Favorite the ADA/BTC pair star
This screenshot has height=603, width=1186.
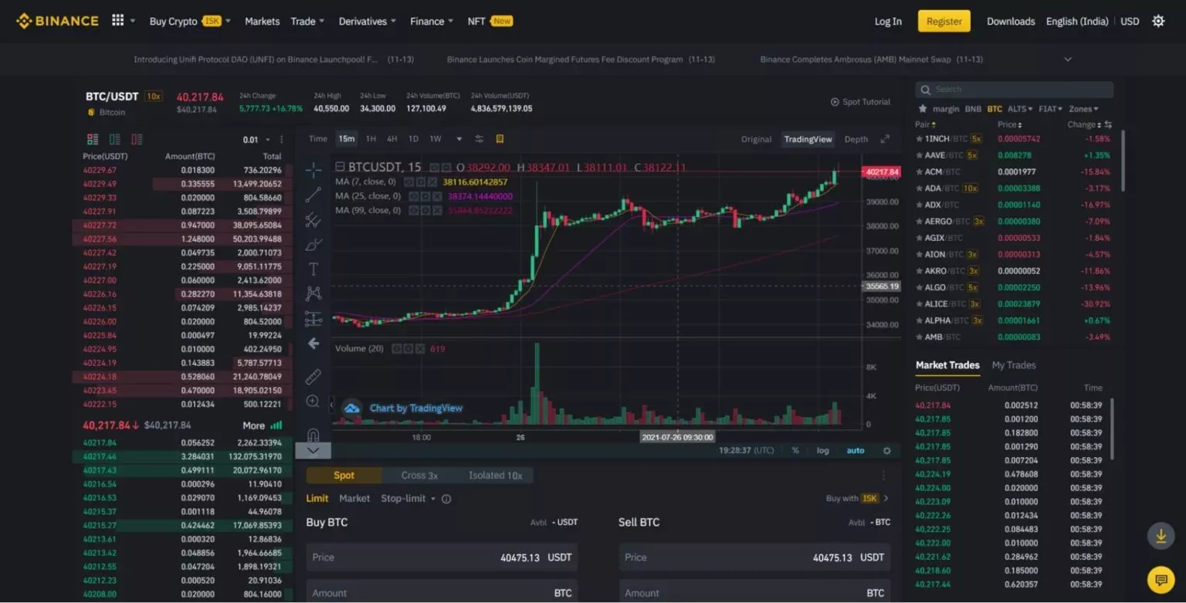[x=920, y=188]
